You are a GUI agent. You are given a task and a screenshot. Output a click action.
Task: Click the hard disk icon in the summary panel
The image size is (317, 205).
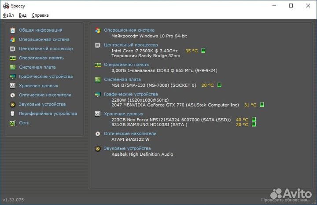pyautogui.click(x=98, y=114)
